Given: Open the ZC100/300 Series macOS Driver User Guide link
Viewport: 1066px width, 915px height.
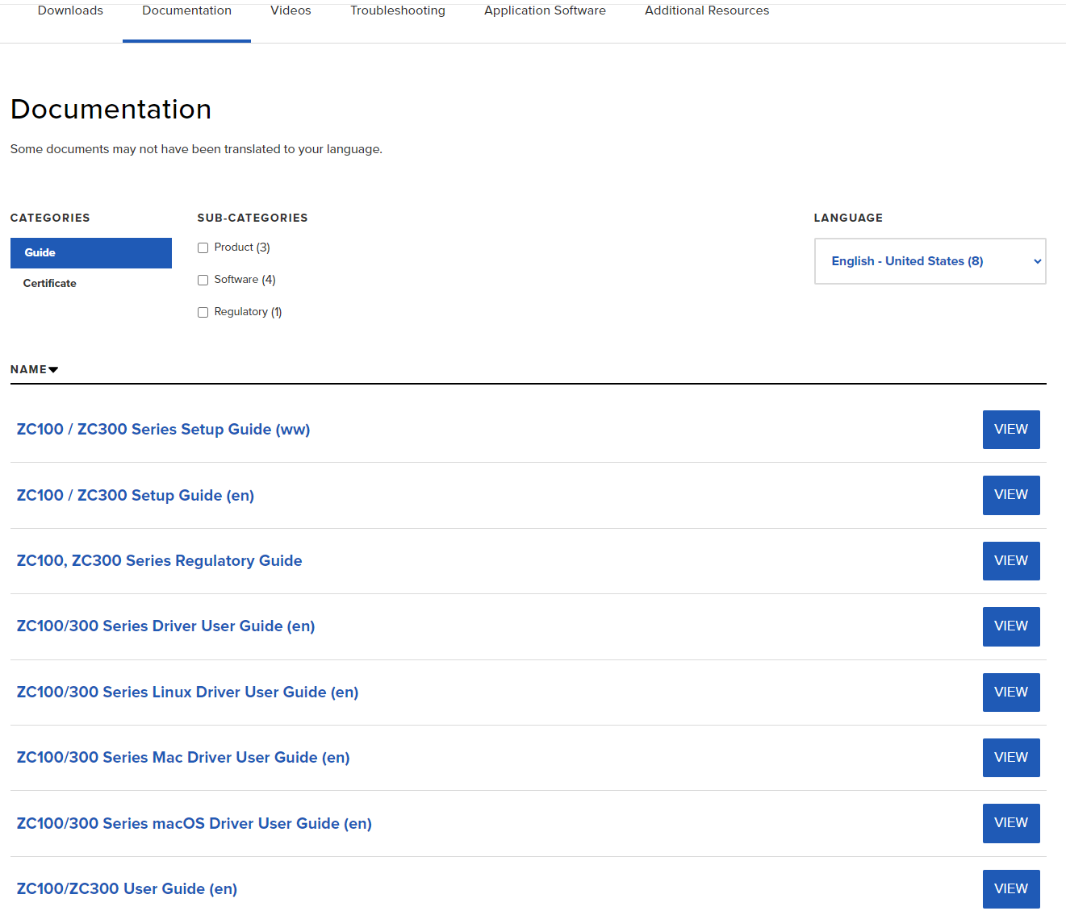Looking at the screenshot, I should [x=194, y=823].
